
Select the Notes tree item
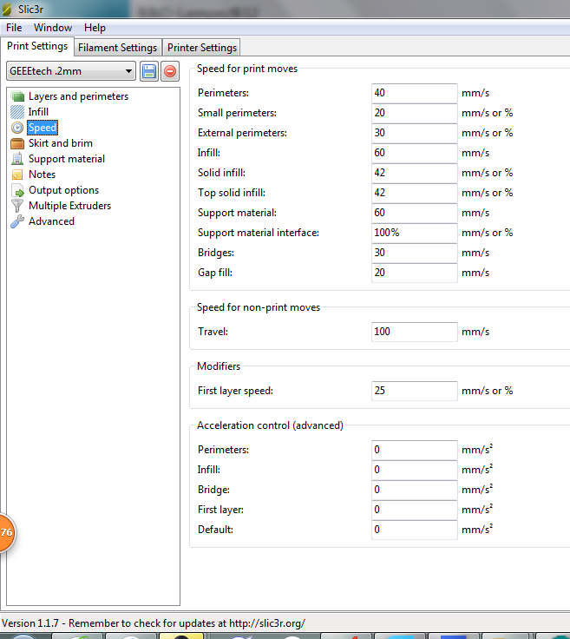42,175
